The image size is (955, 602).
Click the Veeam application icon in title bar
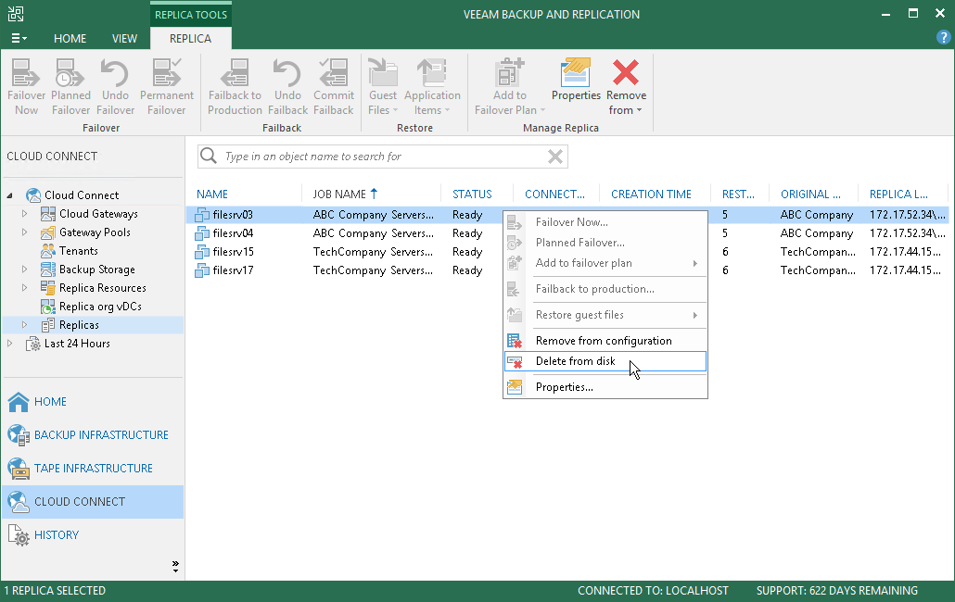[16, 13]
